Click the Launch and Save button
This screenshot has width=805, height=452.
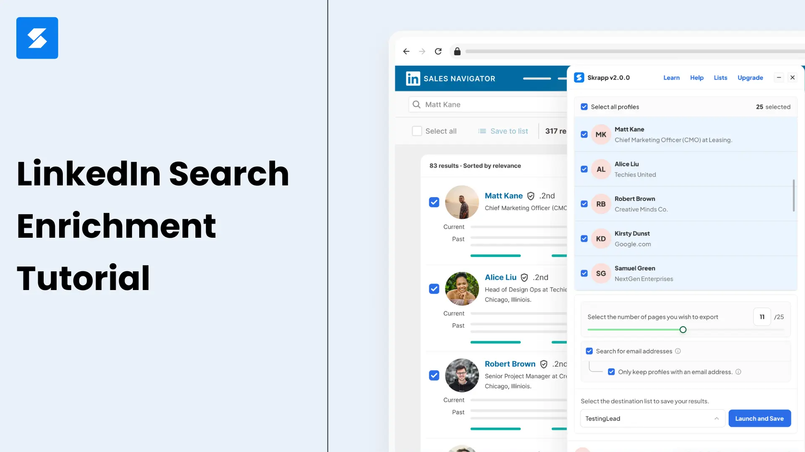point(759,419)
